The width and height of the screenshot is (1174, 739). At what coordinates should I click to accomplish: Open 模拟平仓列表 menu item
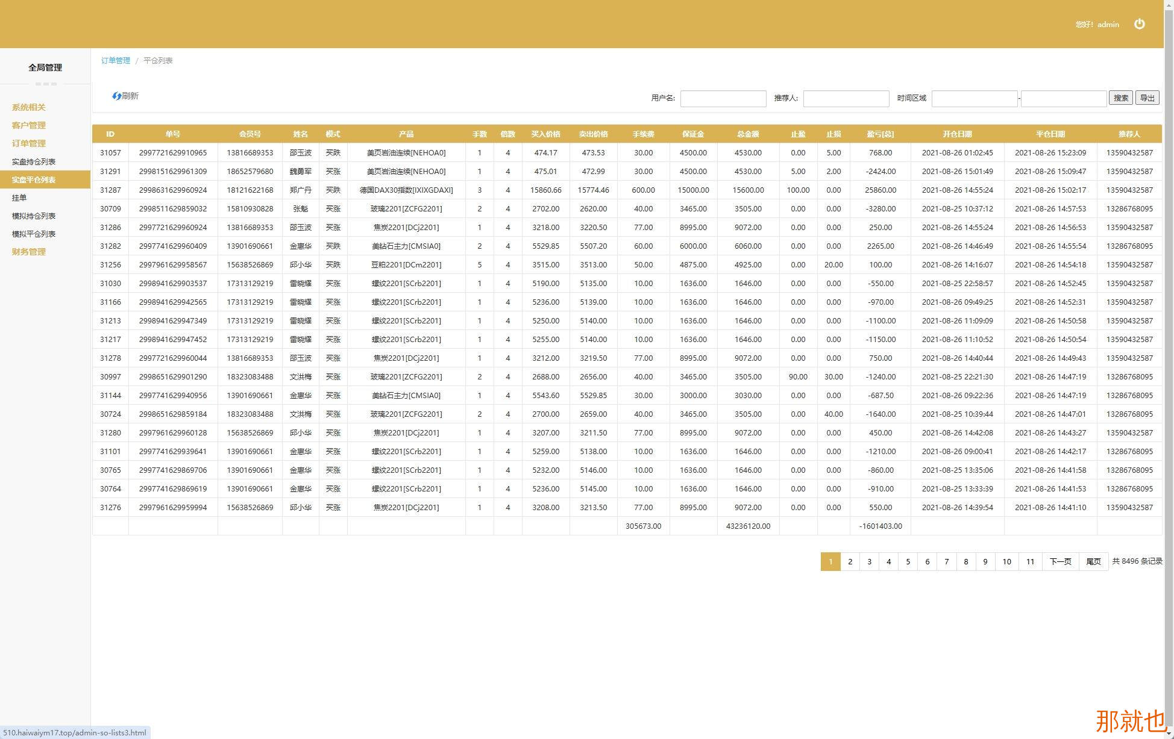pos(34,234)
